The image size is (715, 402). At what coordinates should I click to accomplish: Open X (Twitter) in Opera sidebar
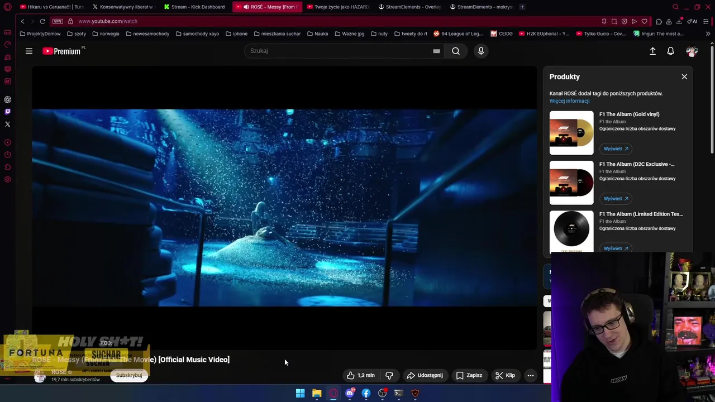8,124
